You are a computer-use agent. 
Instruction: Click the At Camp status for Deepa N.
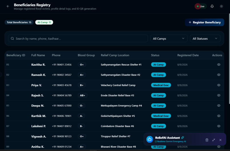coord(158,106)
